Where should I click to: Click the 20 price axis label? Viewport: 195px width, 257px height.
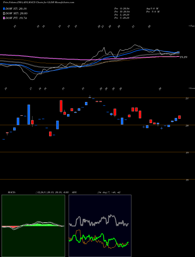pyautogui.click(x=187, y=125)
